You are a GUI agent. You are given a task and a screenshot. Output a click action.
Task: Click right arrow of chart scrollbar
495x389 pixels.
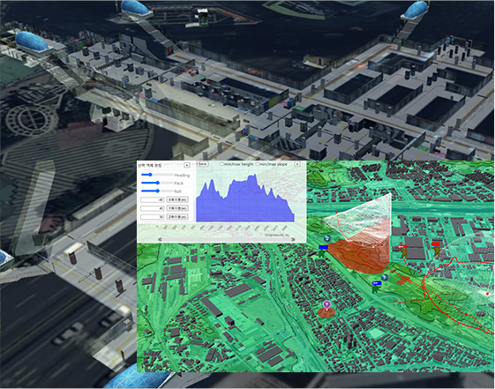[293, 240]
